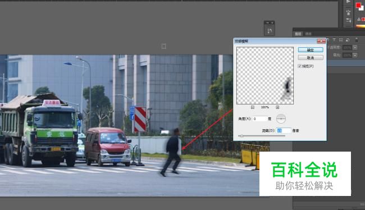
Task: Click the 角度(A) angle input field
Action: [259, 118]
